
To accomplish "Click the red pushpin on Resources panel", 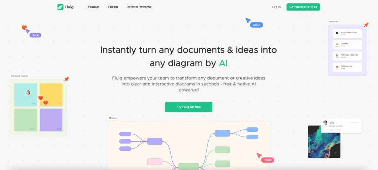I will pos(366,25).
